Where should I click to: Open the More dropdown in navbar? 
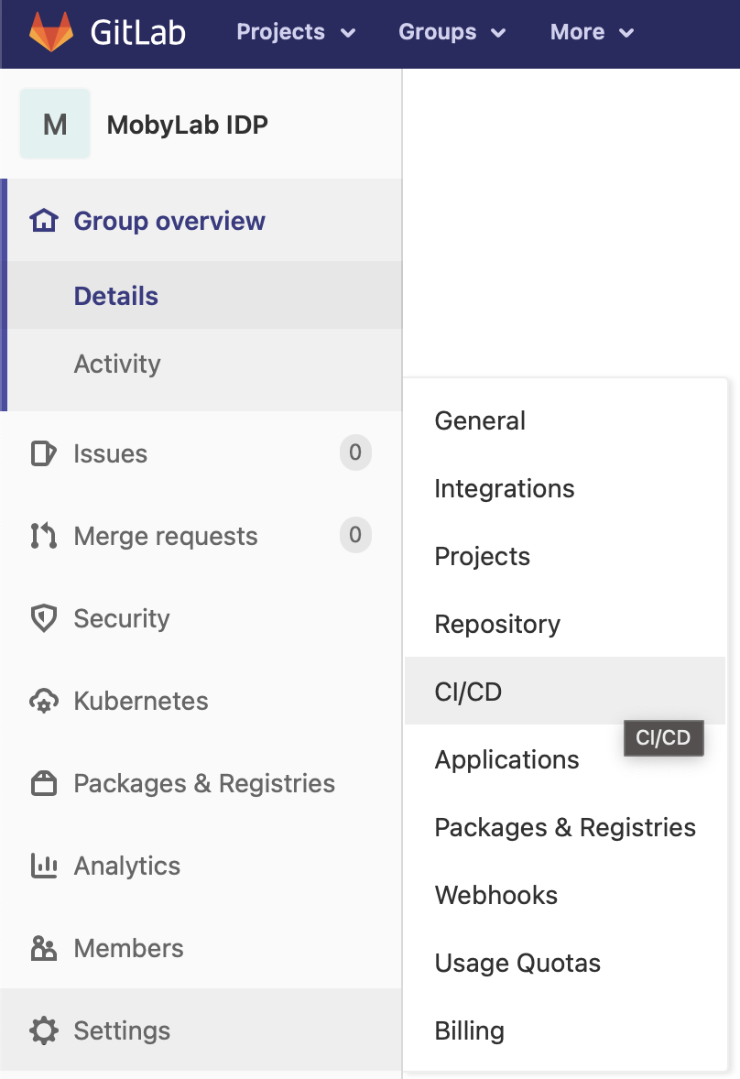click(592, 32)
